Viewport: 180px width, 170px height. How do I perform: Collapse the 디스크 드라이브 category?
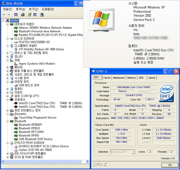coord(7,39)
